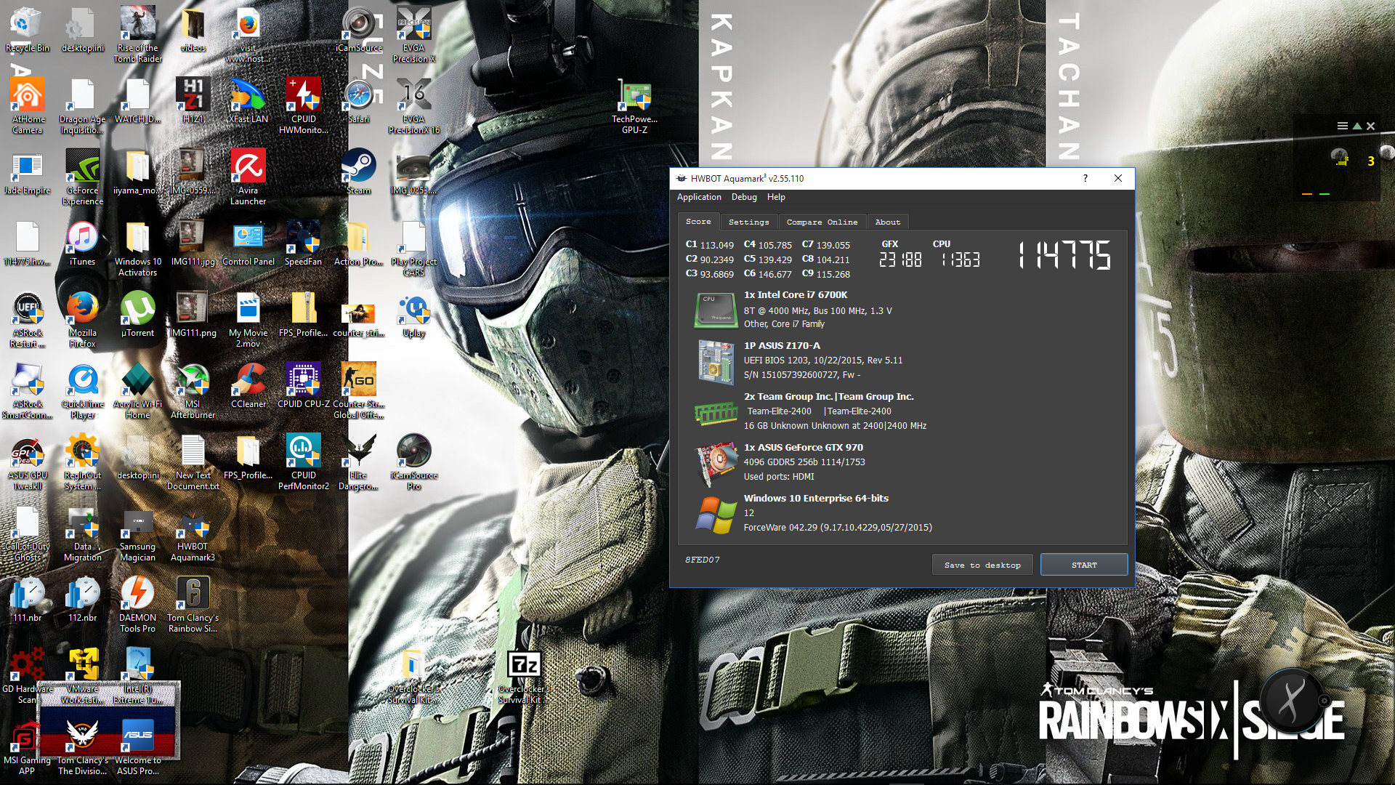
Task: Launch ASUS GPU TweakII icon
Action: 28,462
